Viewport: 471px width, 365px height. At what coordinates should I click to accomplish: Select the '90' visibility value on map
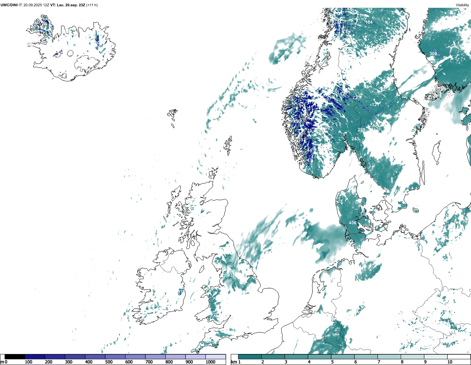click(x=327, y=128)
